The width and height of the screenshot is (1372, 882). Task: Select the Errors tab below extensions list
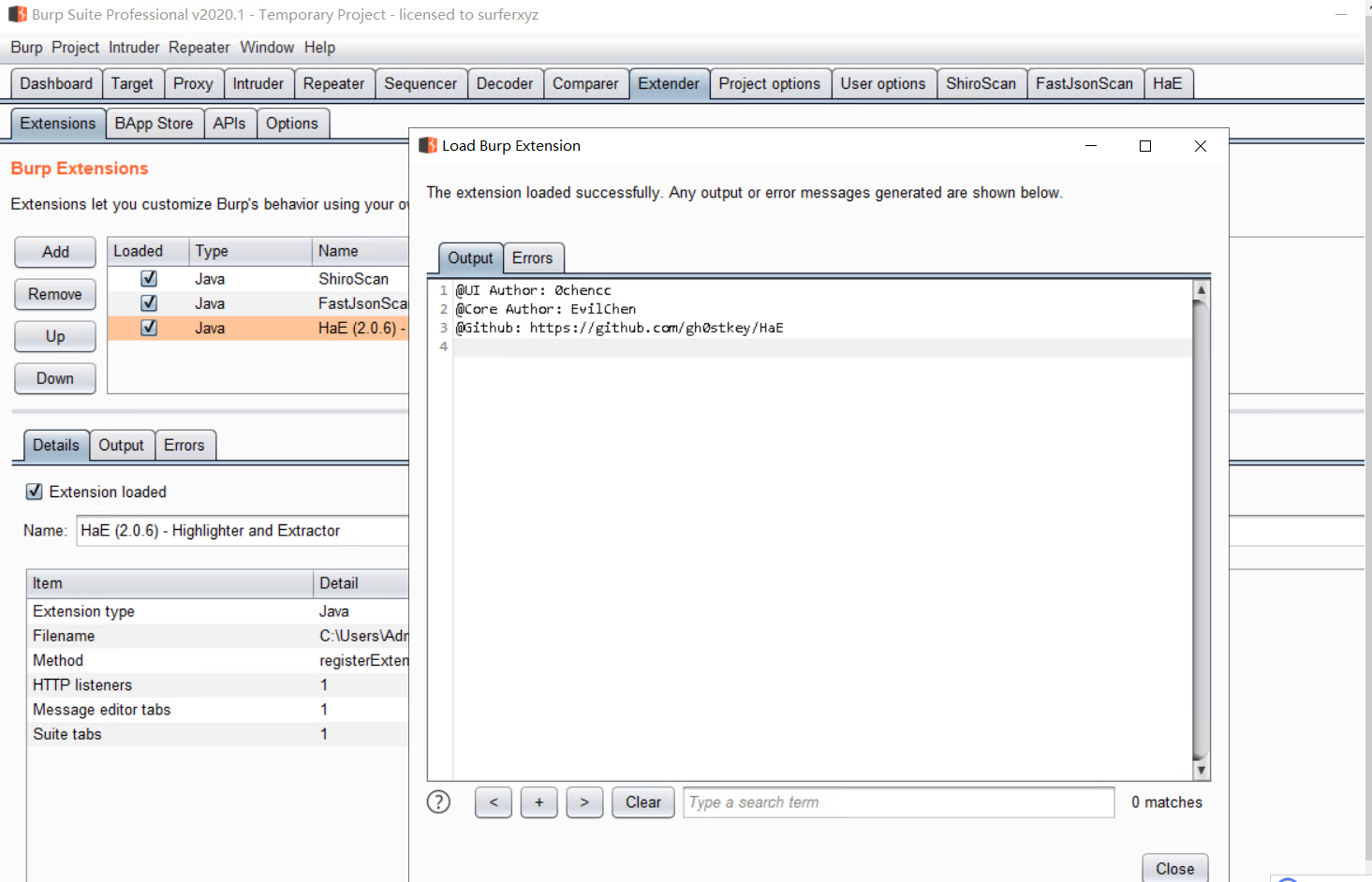[184, 446]
